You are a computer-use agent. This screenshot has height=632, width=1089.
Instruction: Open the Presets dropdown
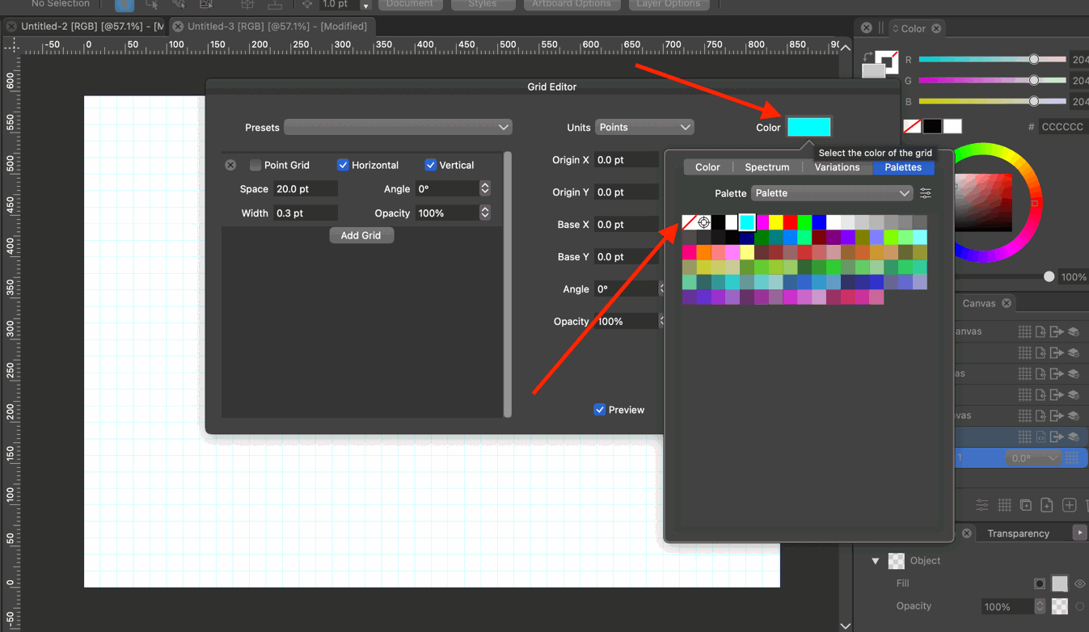tap(398, 128)
